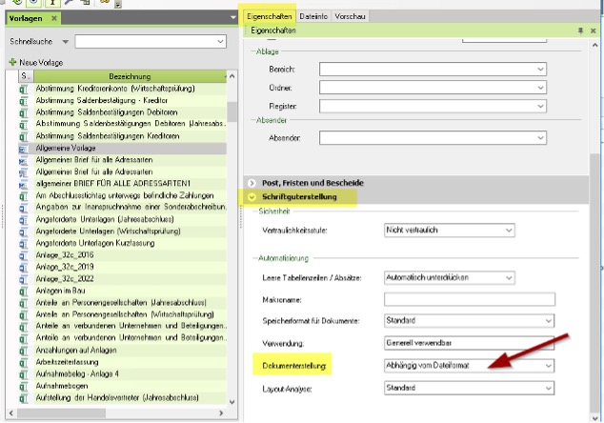This screenshot has height=423, width=604.
Task: Click into the Makroname text field
Action: [469, 299]
